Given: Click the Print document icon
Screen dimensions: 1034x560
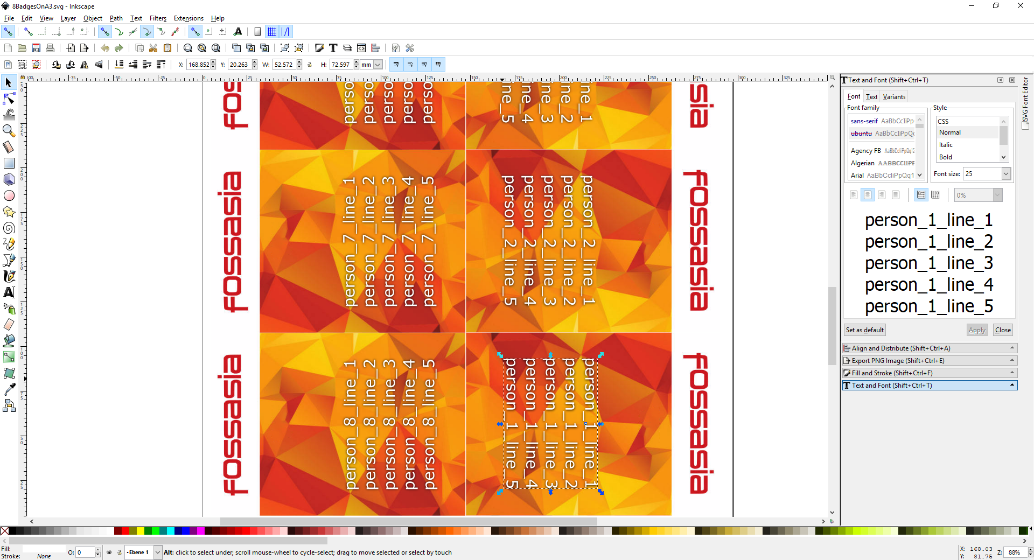Looking at the screenshot, I should pos(50,48).
